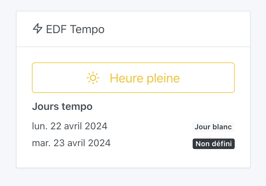
Task: Select the sun icon inside the Heure pleine button
Action: click(92, 78)
